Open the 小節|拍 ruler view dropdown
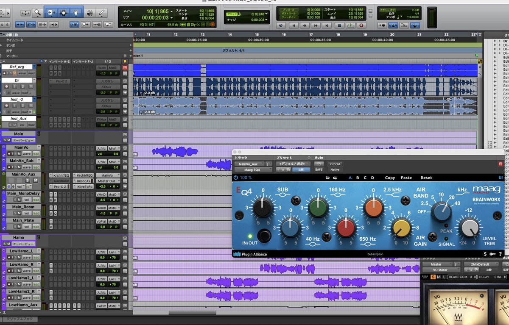The width and height of the screenshot is (509, 325). point(3,34)
